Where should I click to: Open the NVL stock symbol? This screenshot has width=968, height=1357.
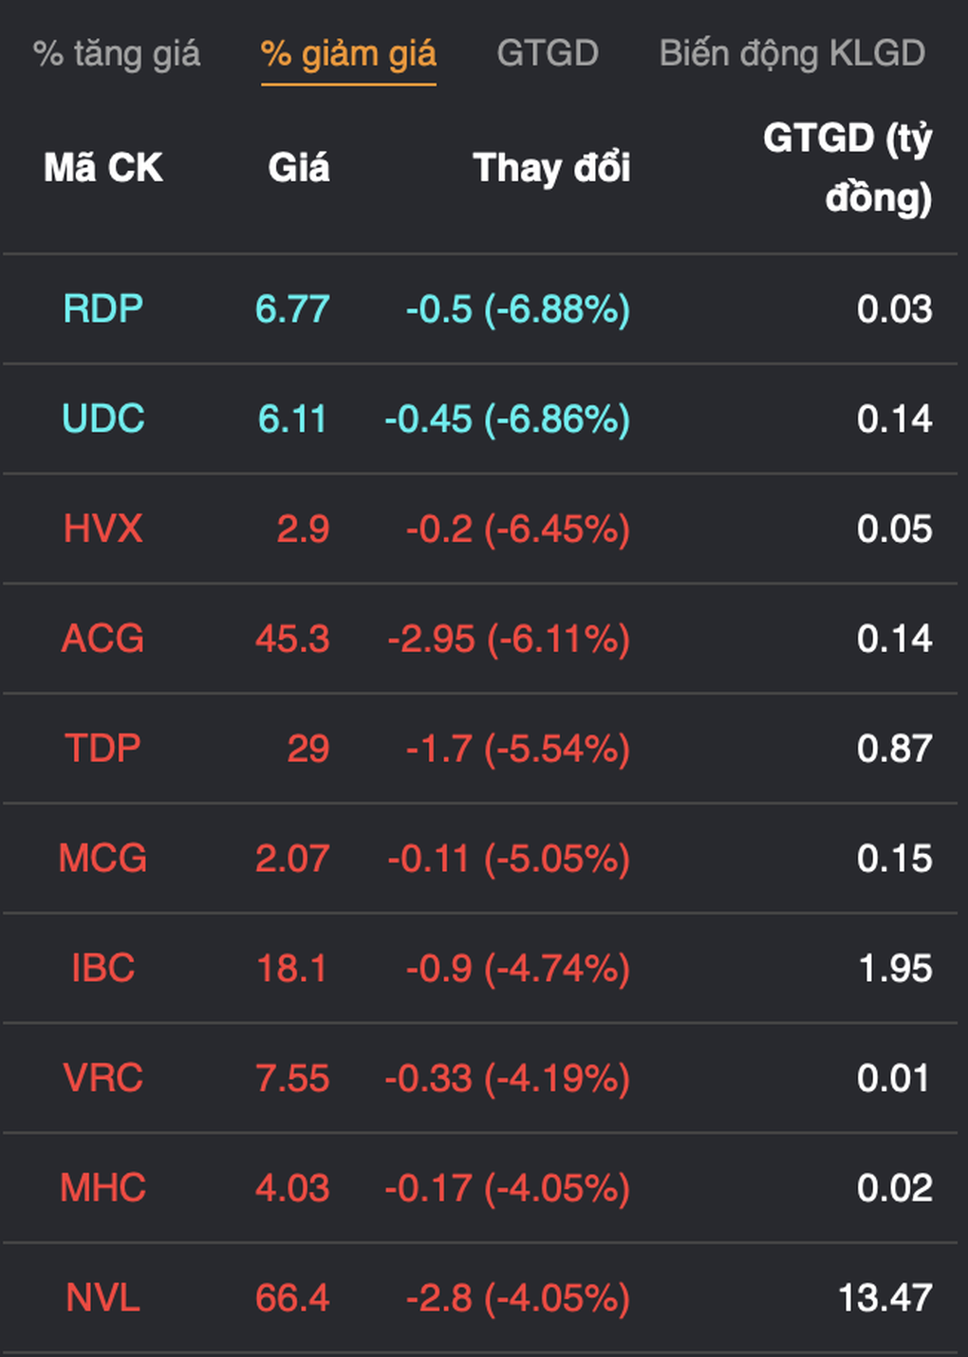[x=102, y=1298]
